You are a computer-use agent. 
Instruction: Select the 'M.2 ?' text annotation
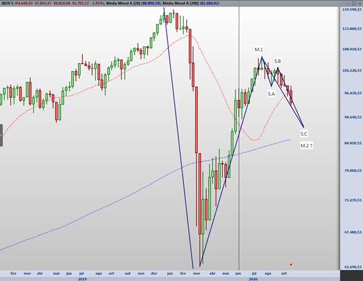tap(306, 145)
